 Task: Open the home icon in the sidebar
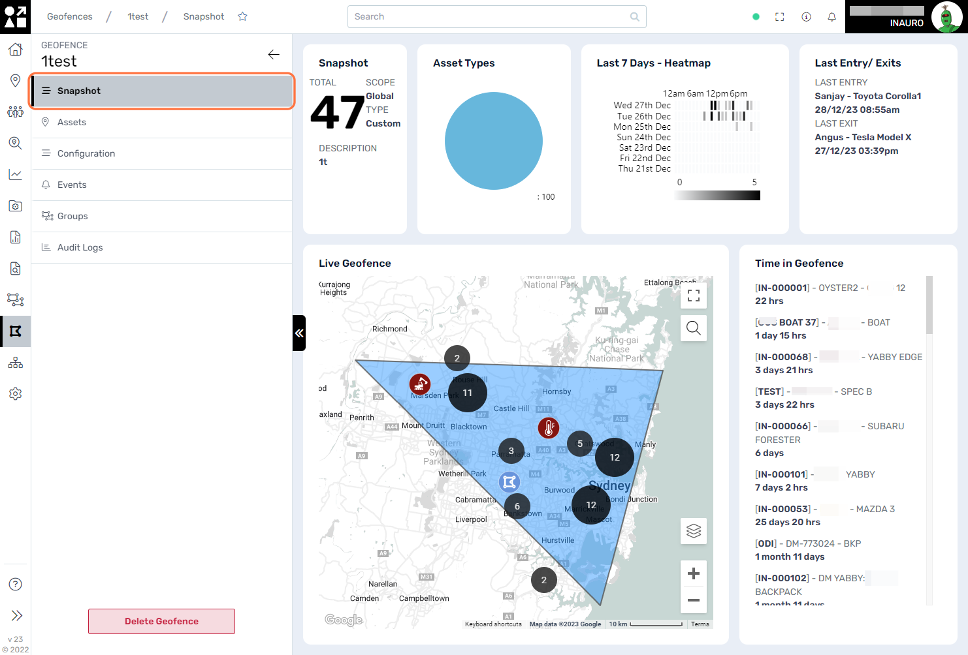pos(15,49)
